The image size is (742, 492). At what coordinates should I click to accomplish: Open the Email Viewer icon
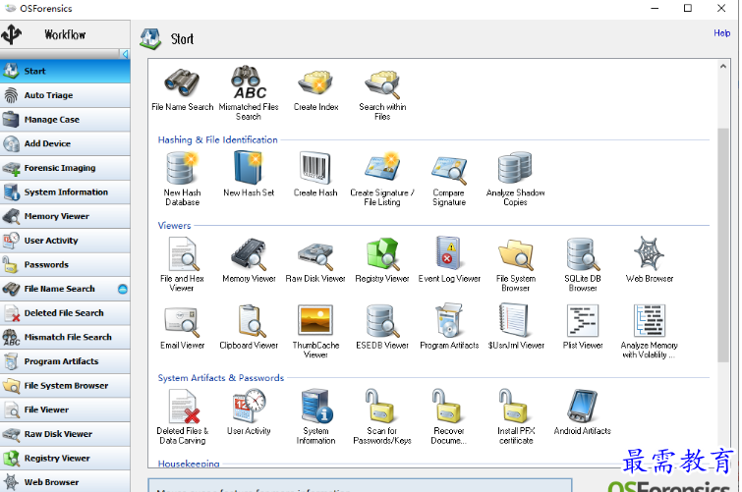(182, 322)
